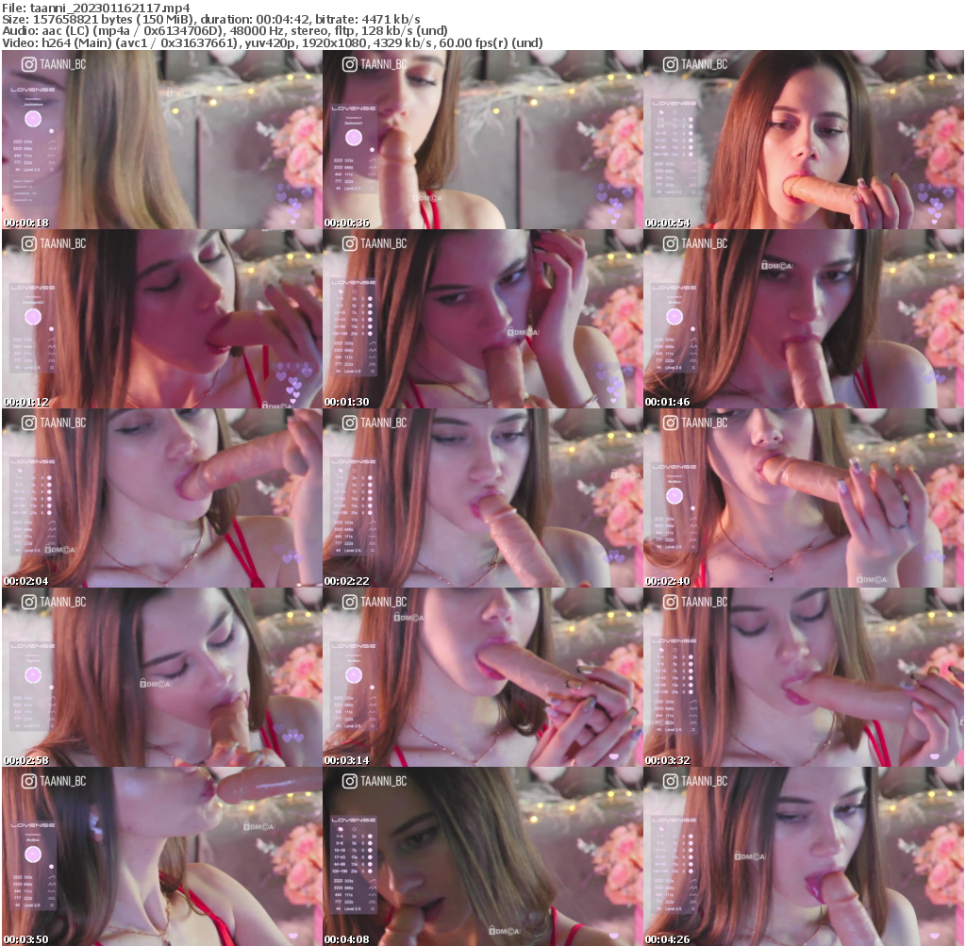Click Instagram icon in the 00:02:22 frame
This screenshot has width=966, height=946.
click(x=350, y=423)
